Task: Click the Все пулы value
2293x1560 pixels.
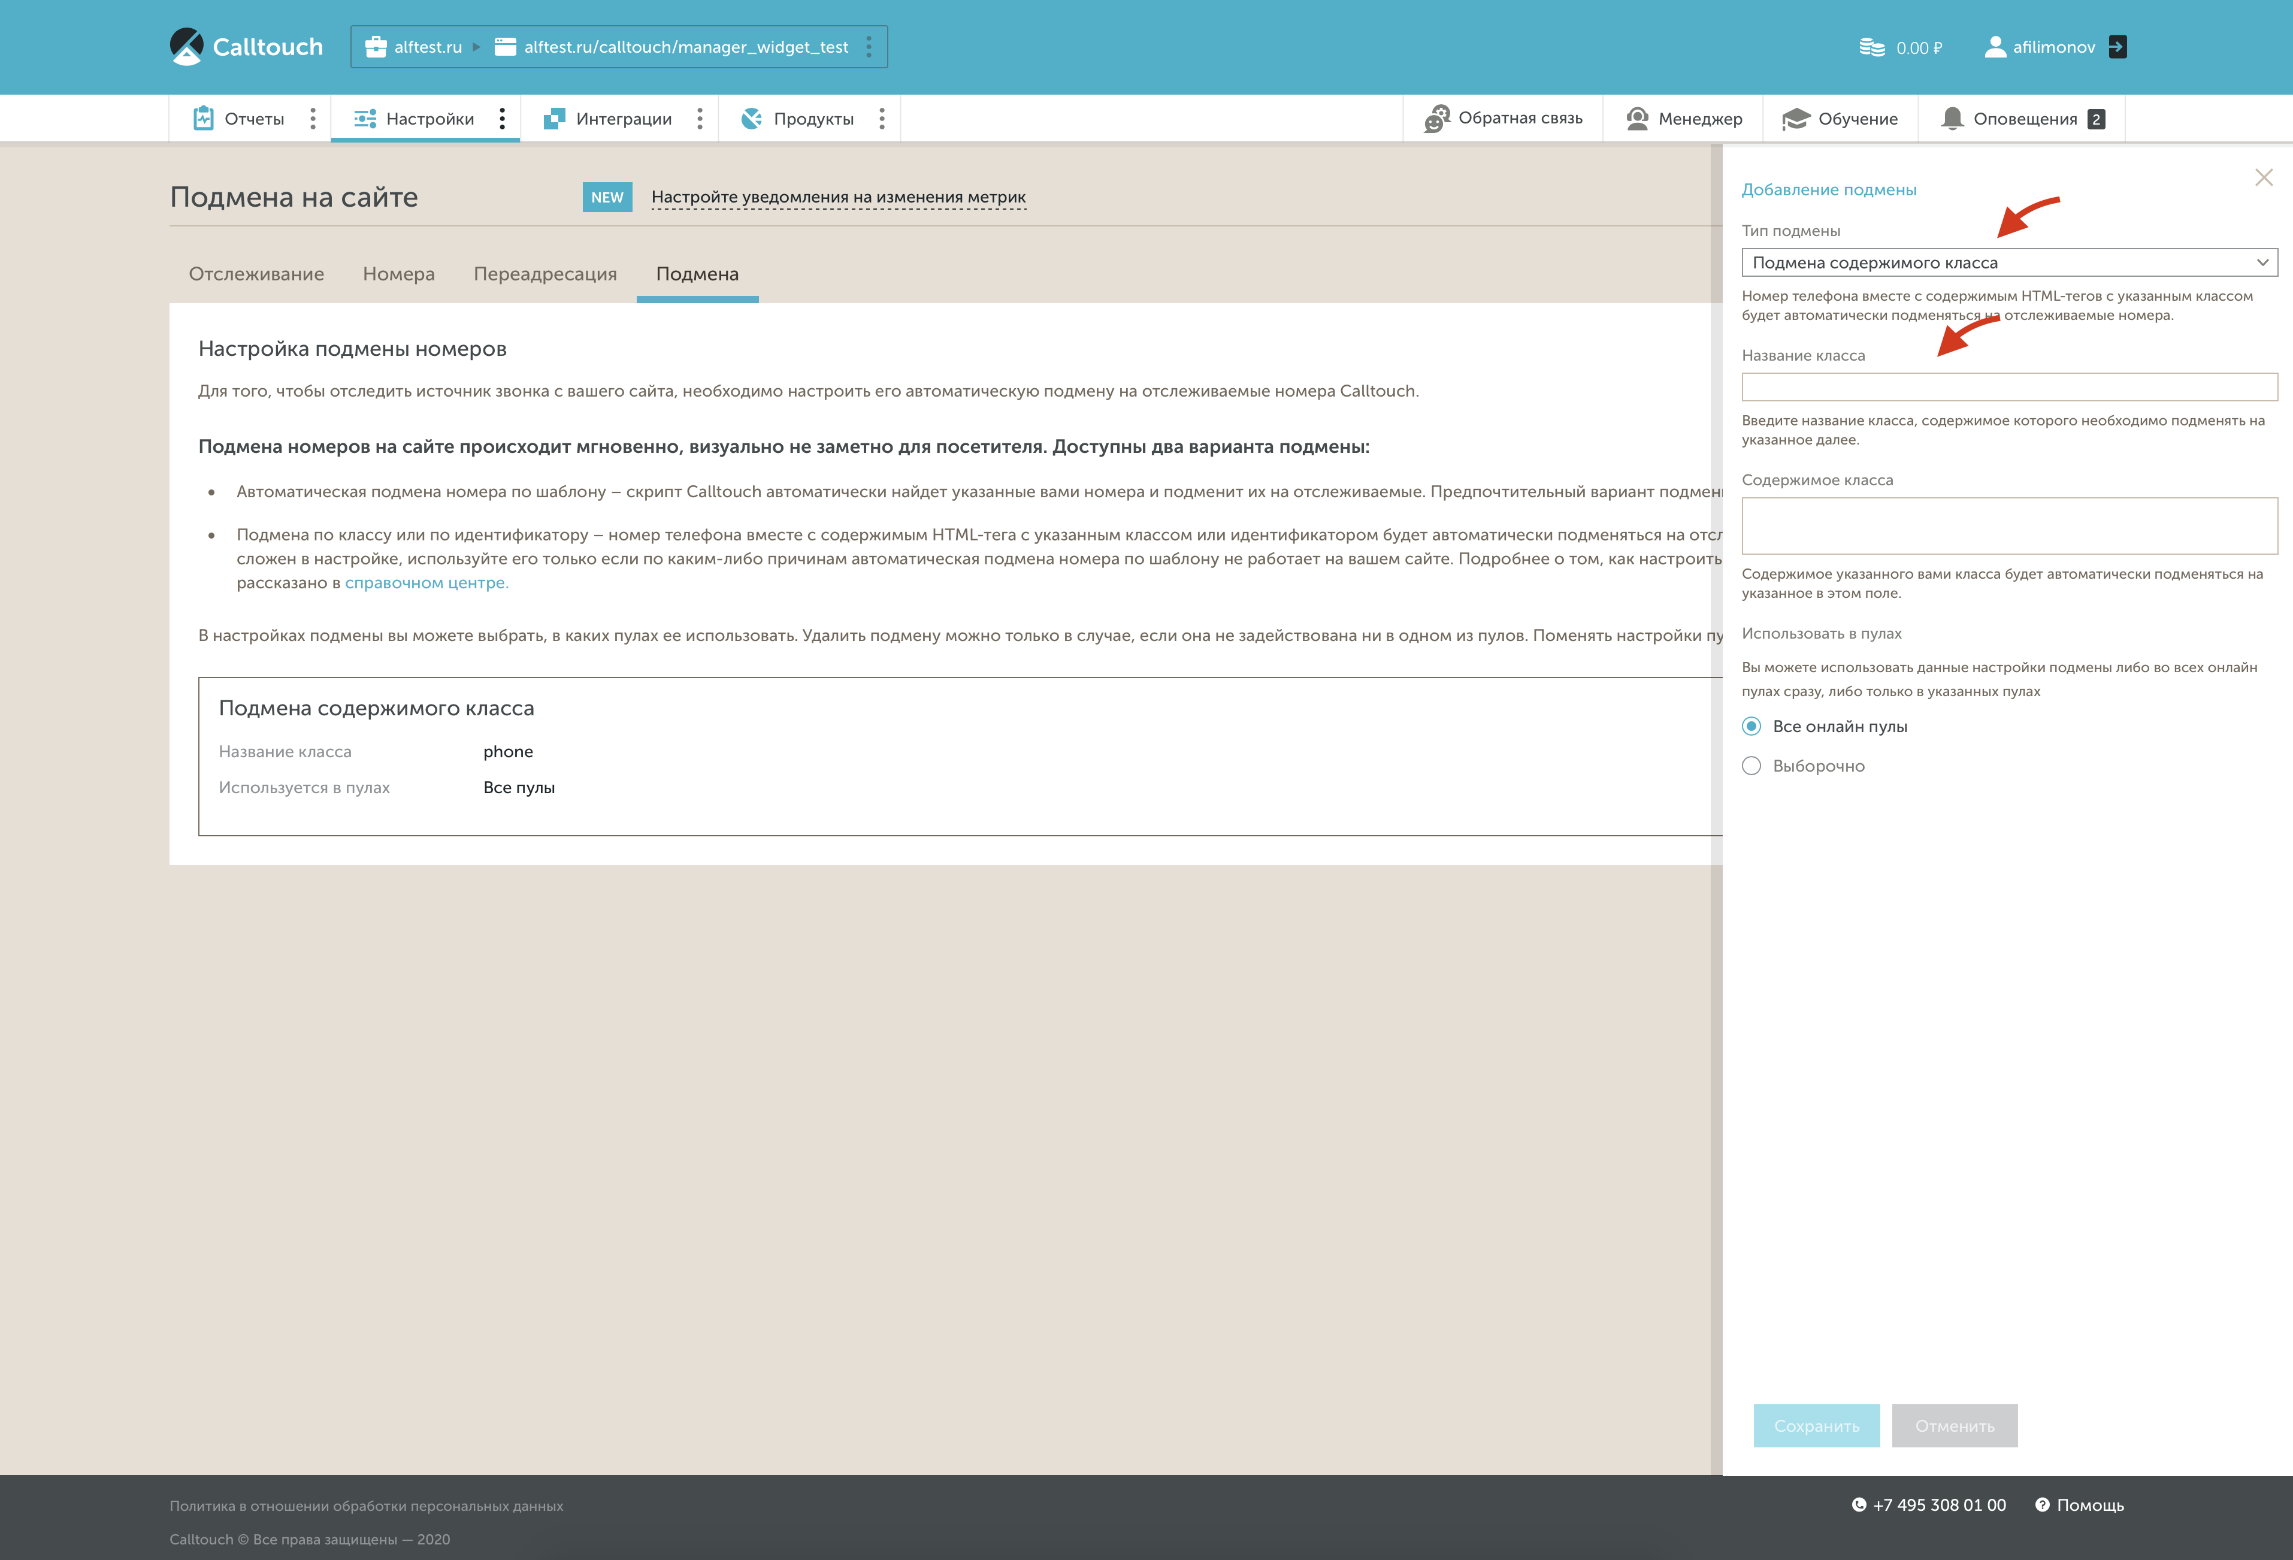Action: tap(519, 787)
